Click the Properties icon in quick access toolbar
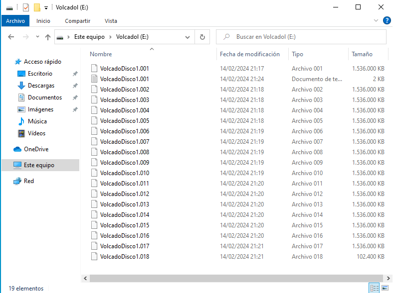The image size is (393, 293). coord(26,7)
